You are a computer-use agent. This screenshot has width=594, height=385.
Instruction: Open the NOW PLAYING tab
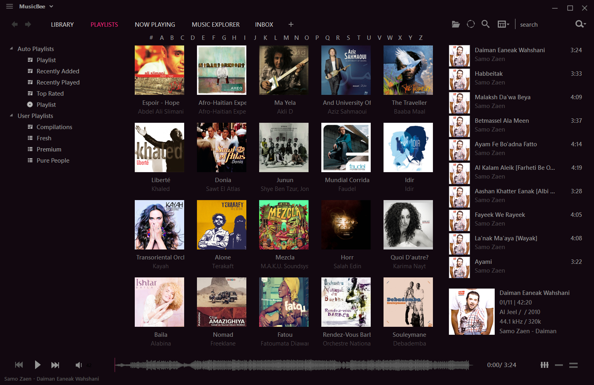click(x=155, y=24)
